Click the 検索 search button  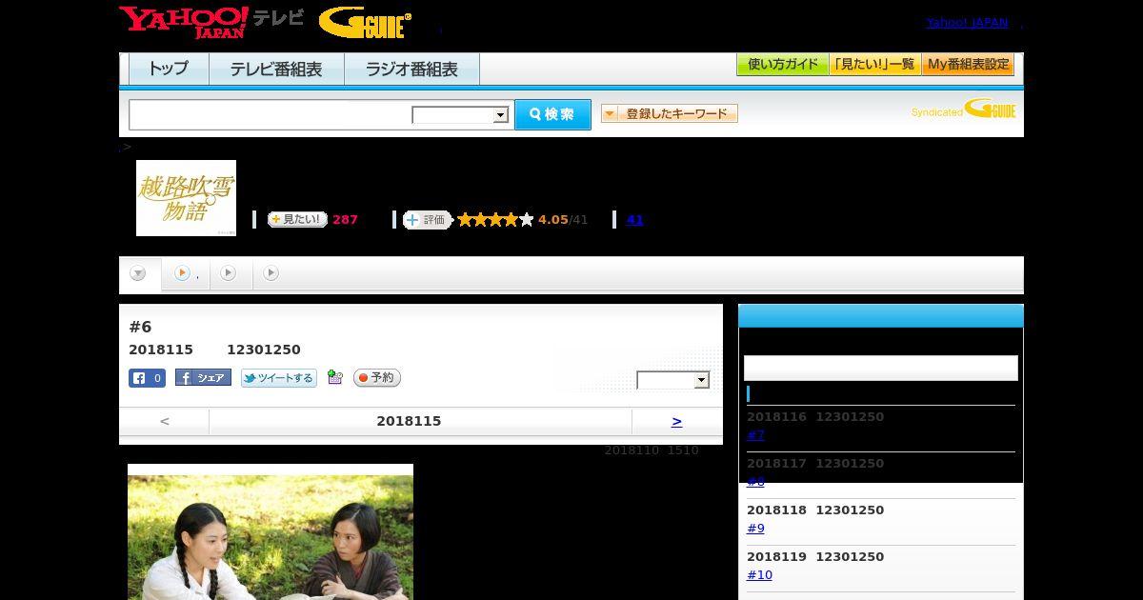point(552,114)
